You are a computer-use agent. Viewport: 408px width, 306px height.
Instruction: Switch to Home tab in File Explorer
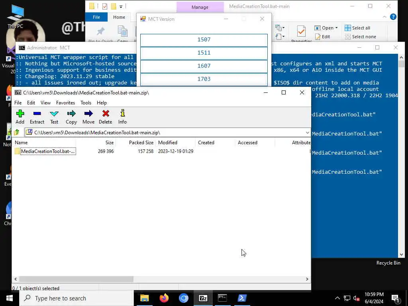(119, 17)
